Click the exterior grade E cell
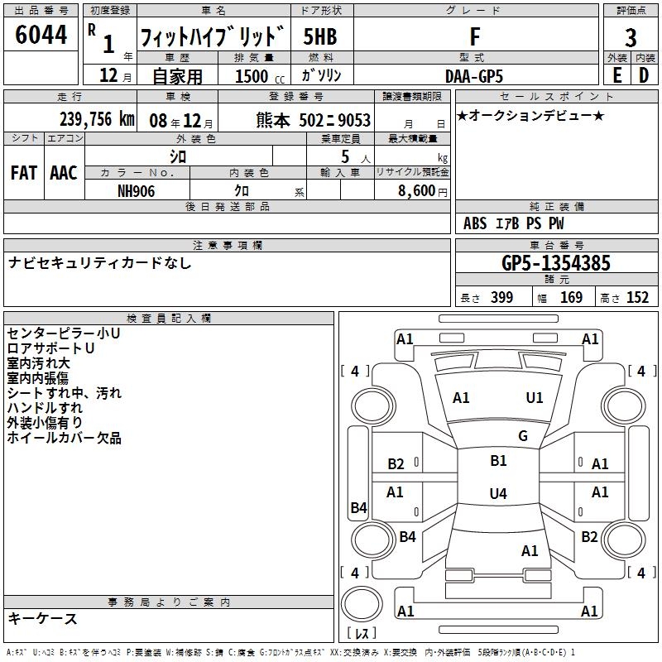 pyautogui.click(x=616, y=74)
